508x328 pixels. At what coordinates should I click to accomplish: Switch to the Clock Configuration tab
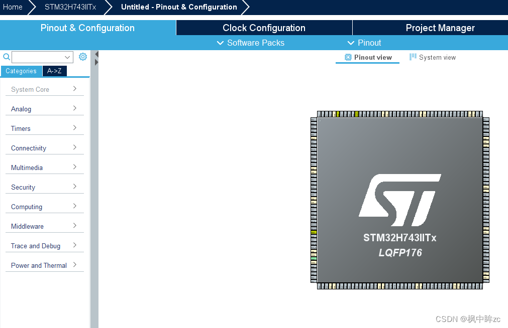[264, 28]
